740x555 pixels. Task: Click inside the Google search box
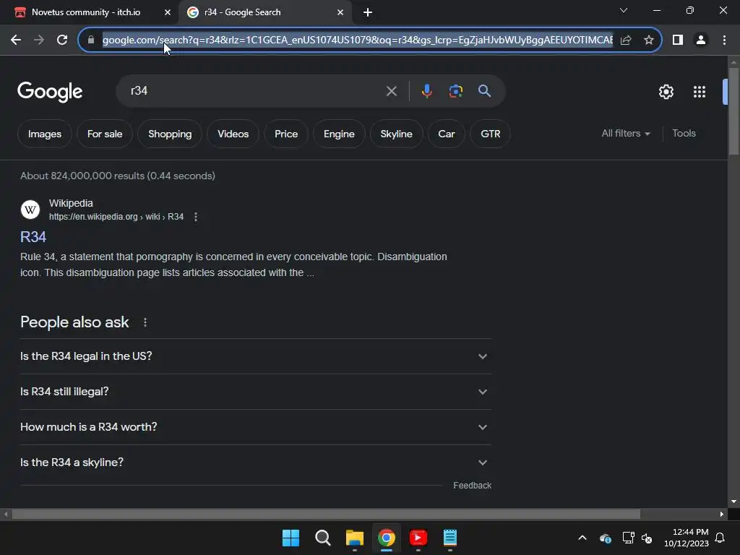(x=255, y=91)
